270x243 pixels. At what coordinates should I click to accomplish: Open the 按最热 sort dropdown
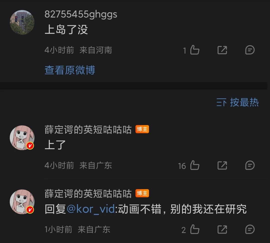coord(238,102)
